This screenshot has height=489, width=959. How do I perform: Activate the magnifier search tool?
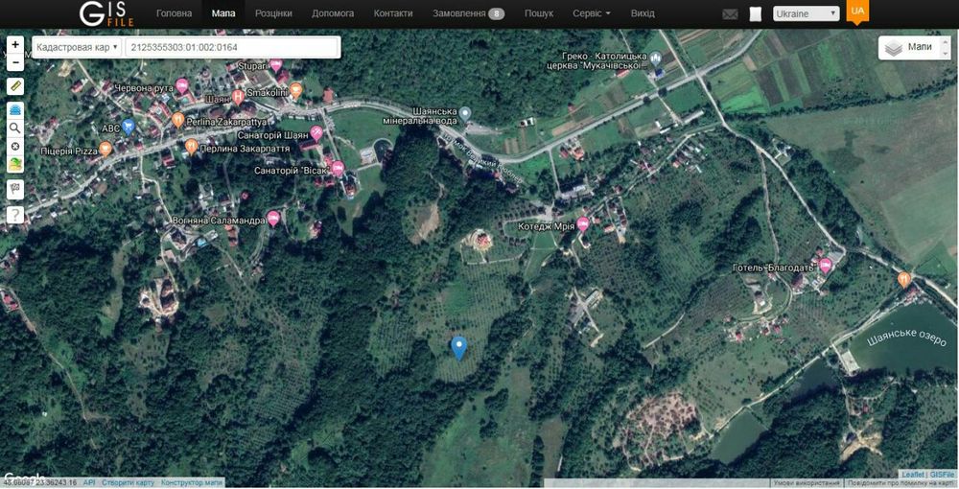(x=15, y=128)
